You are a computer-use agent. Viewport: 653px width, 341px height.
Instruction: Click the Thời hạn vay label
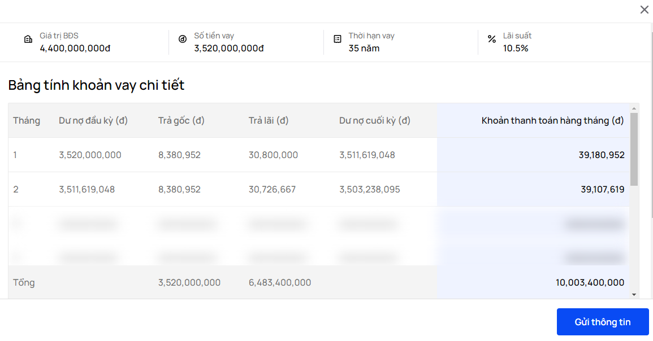pyautogui.click(x=371, y=36)
